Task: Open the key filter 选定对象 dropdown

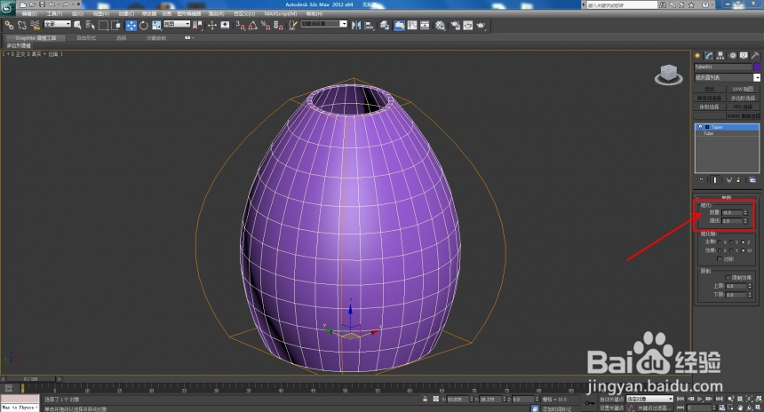Action: [x=649, y=399]
